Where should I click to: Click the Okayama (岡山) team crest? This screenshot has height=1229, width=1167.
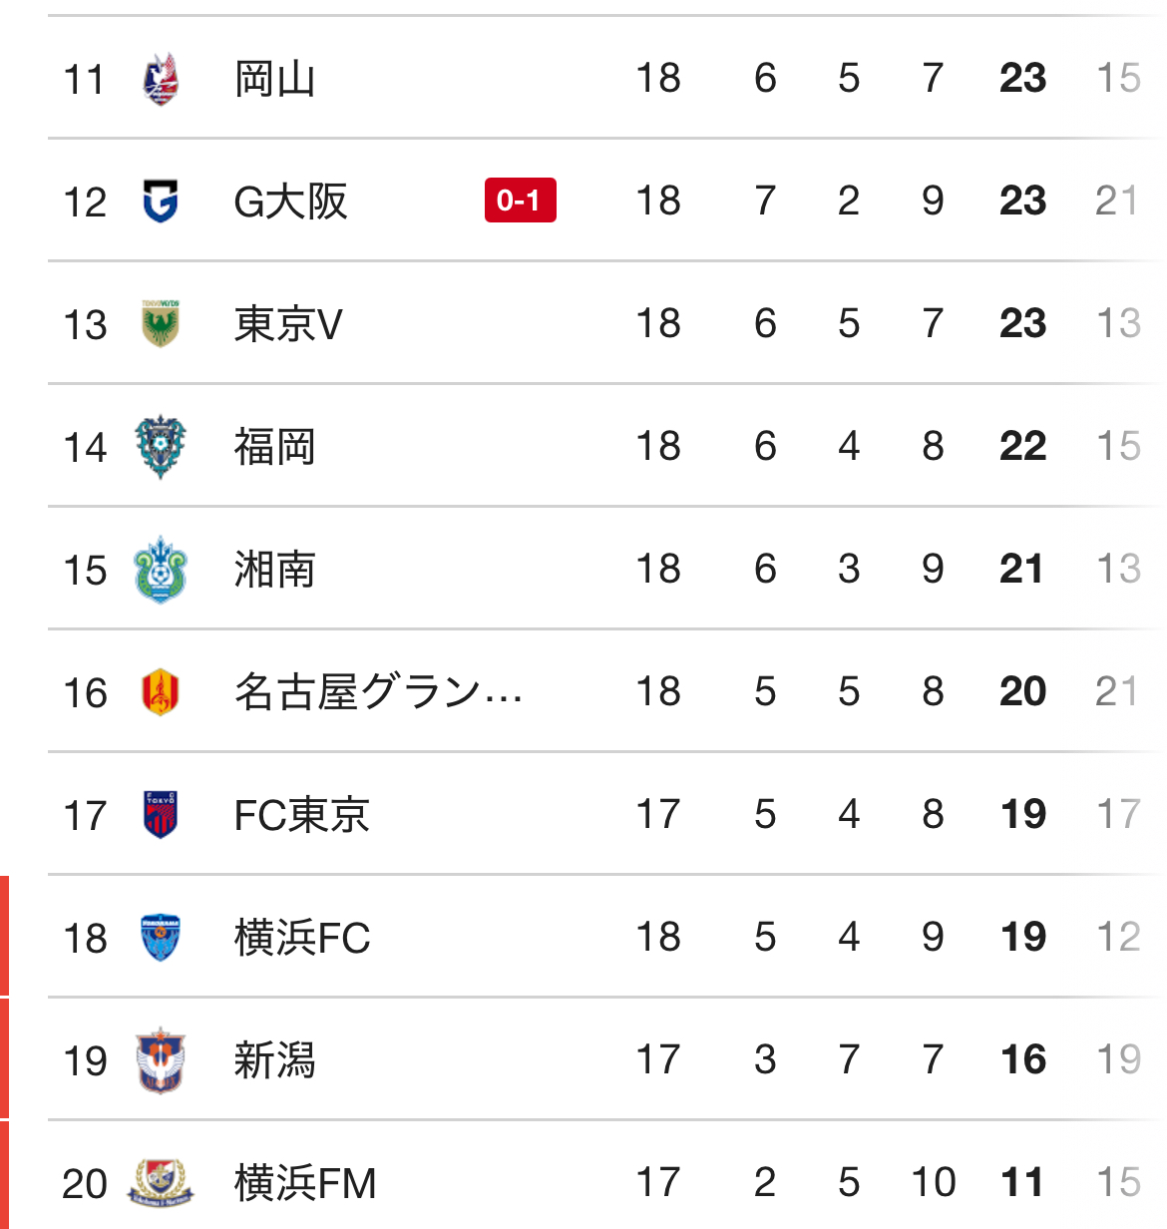click(161, 79)
